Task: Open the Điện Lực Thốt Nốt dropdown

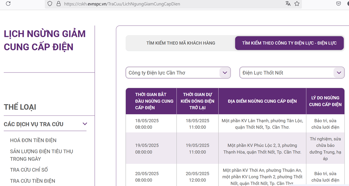Action: 292,73
